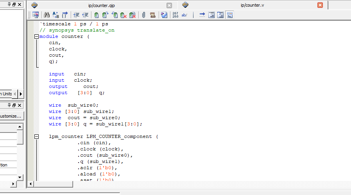The width and height of the screenshot is (351, 195).
Task: Jump to the next bookmark
Action: [105, 15]
